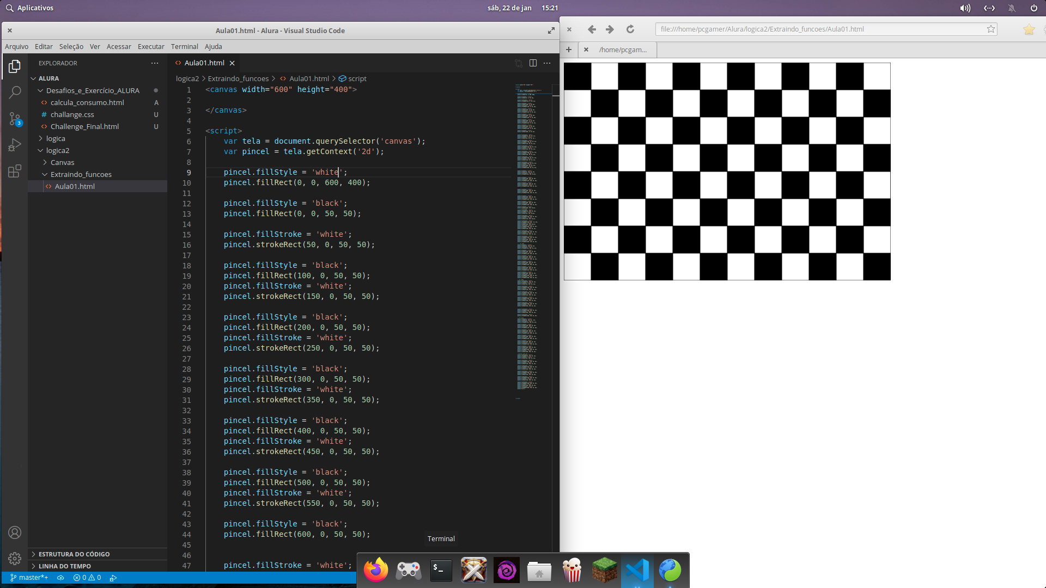The image size is (1046, 588).
Task: Open the Seleção menu
Action: [x=71, y=47]
